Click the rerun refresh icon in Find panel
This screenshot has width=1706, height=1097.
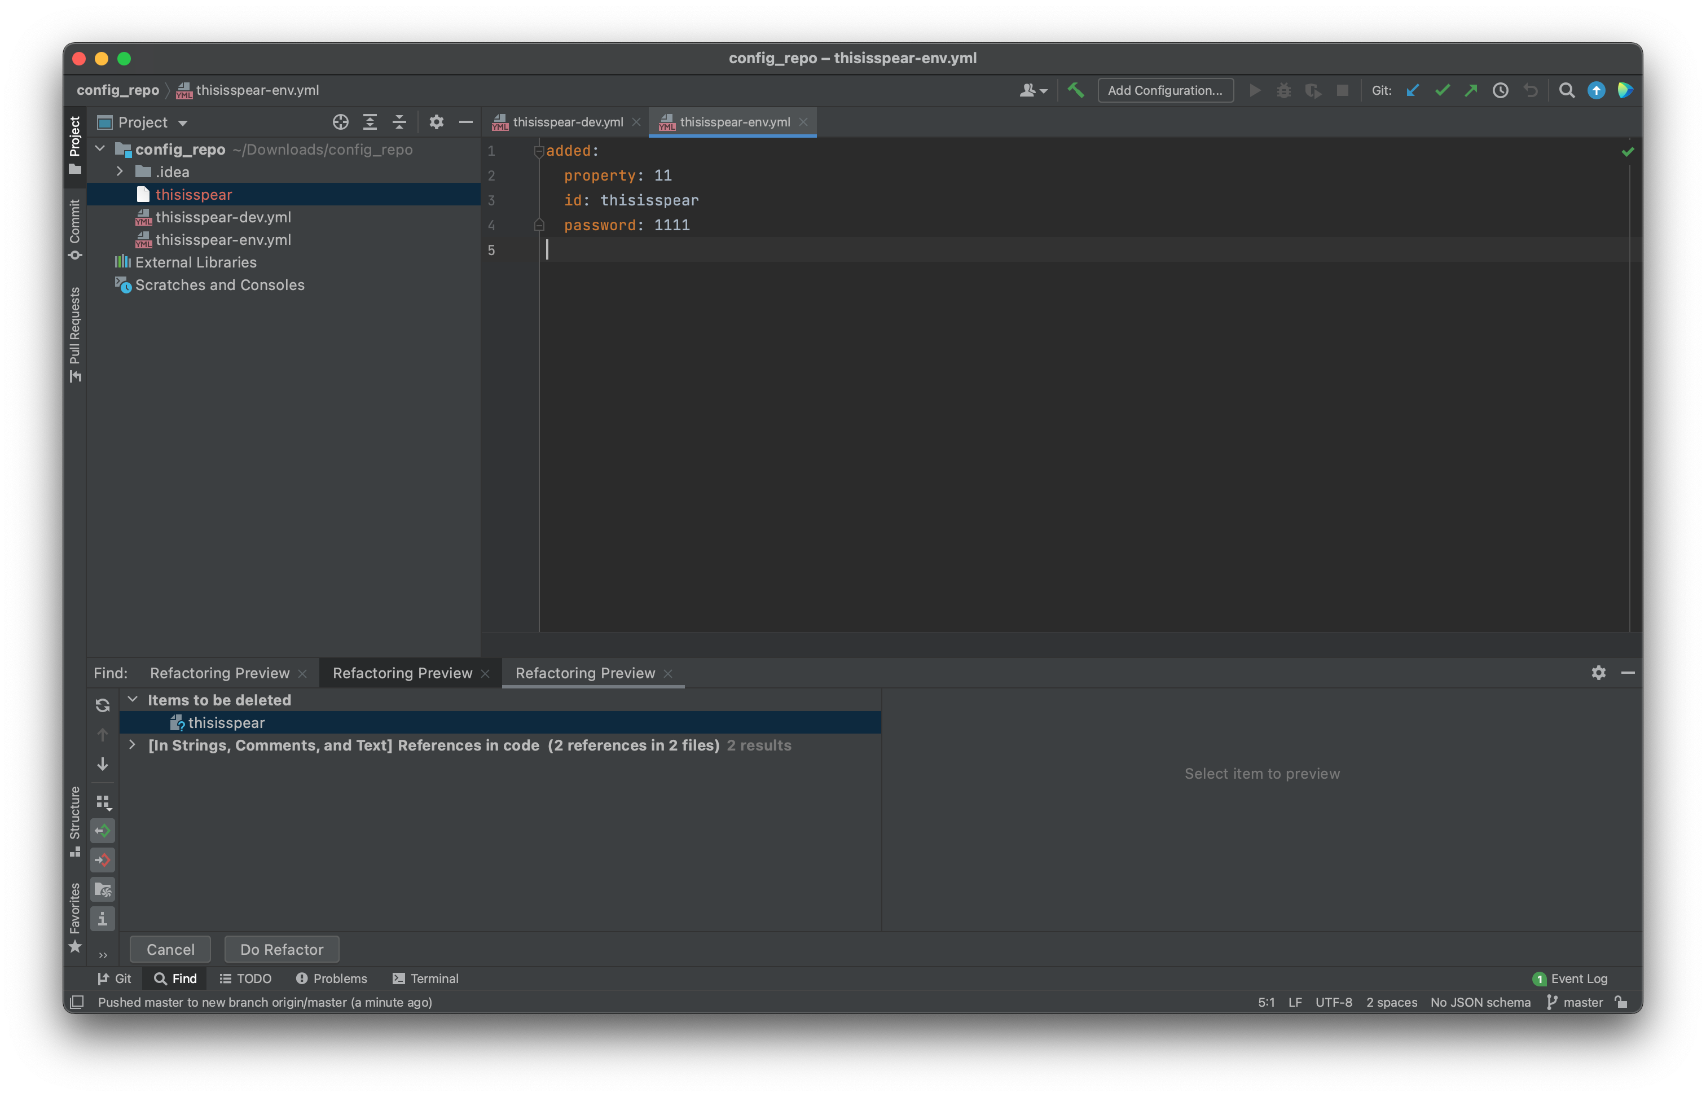pyautogui.click(x=103, y=705)
